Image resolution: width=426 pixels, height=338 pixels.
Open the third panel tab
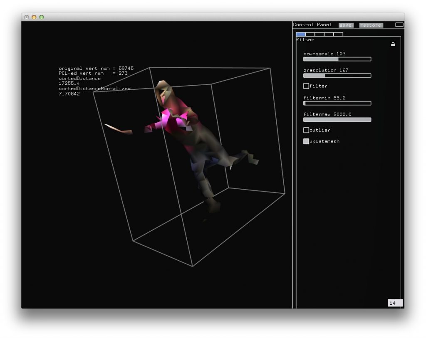[319, 35]
